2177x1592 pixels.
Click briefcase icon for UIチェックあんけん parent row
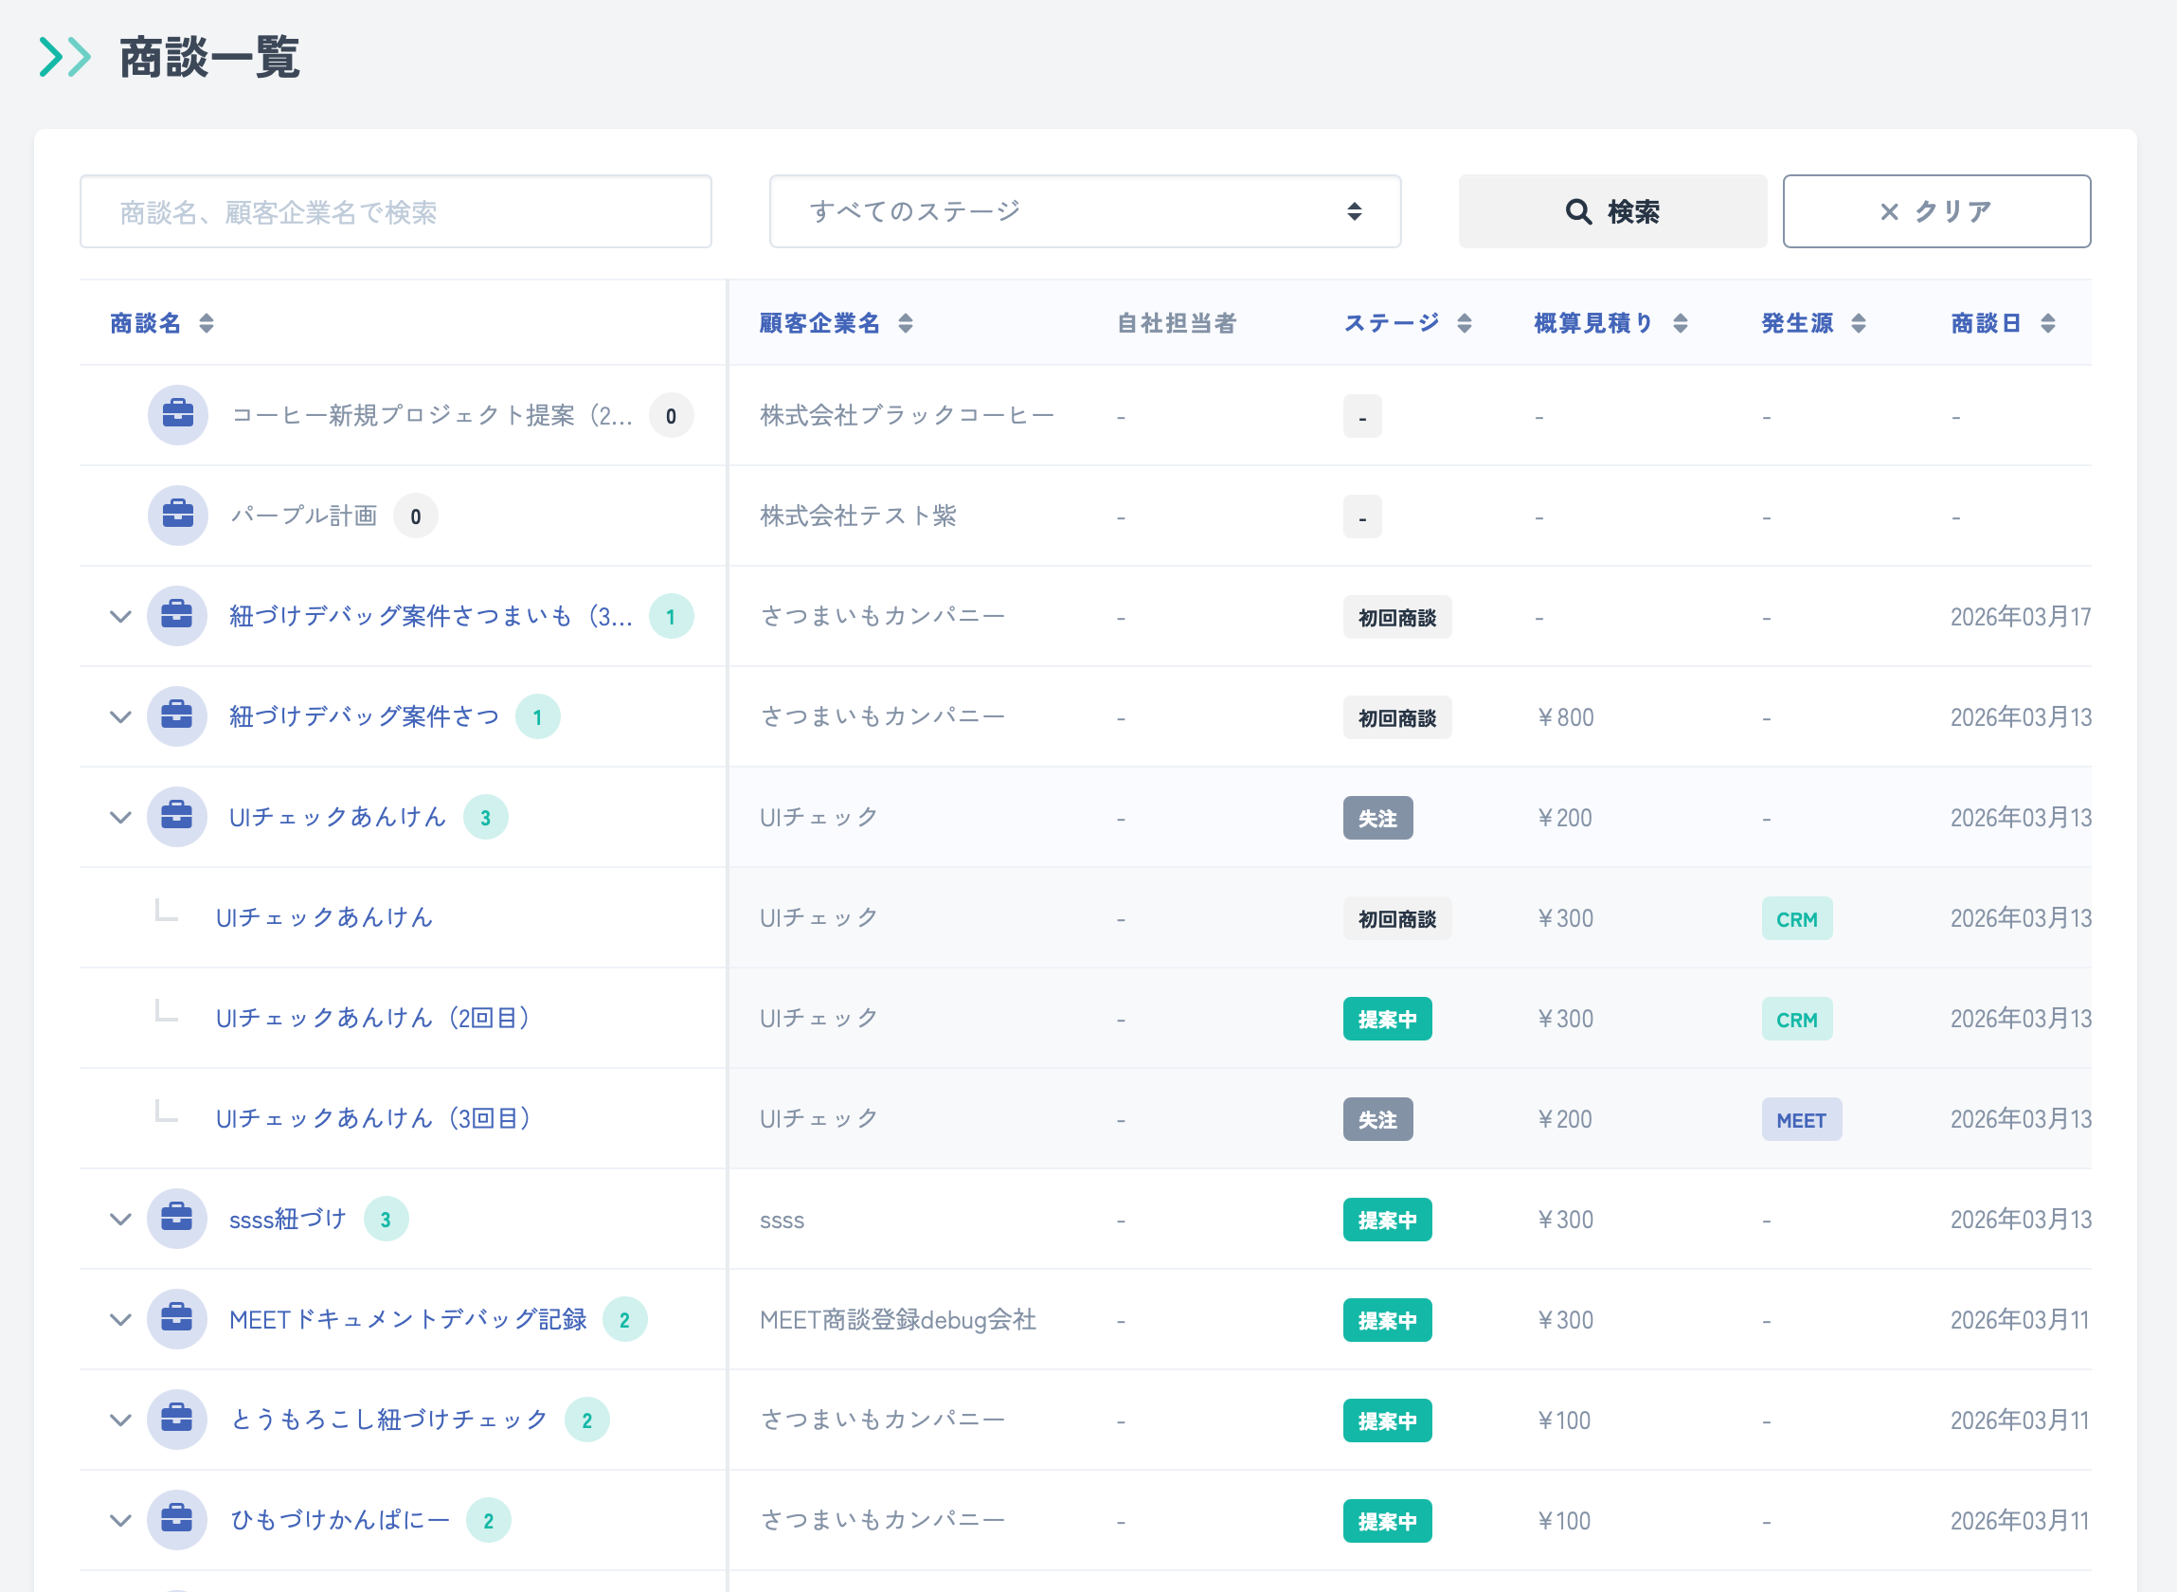tap(177, 817)
